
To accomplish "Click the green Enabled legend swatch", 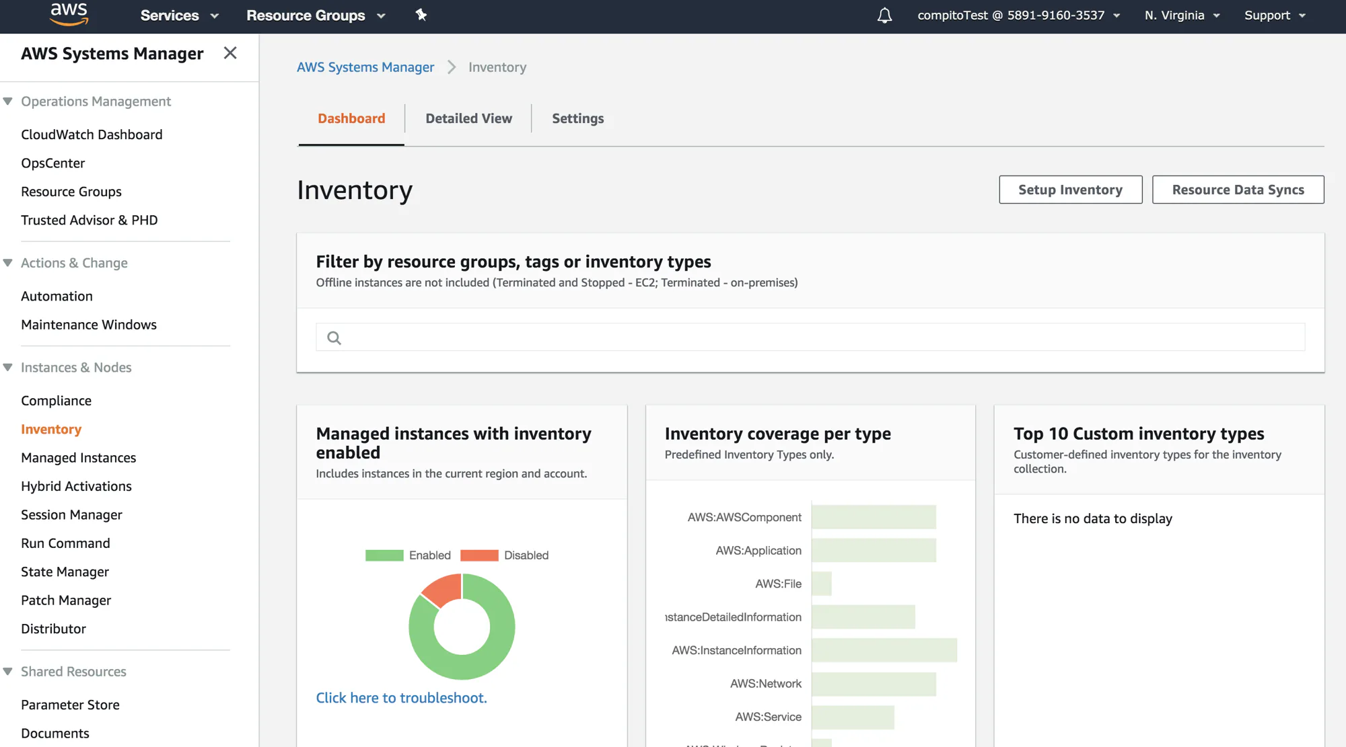I will click(x=384, y=555).
